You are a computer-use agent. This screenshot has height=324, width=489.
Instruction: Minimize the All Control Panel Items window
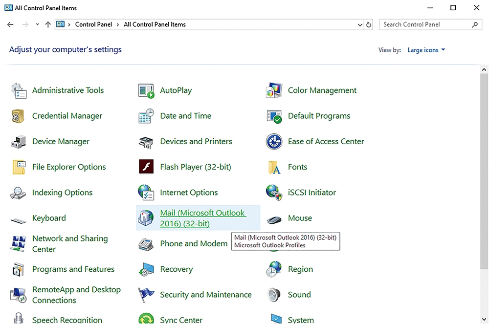click(430, 8)
